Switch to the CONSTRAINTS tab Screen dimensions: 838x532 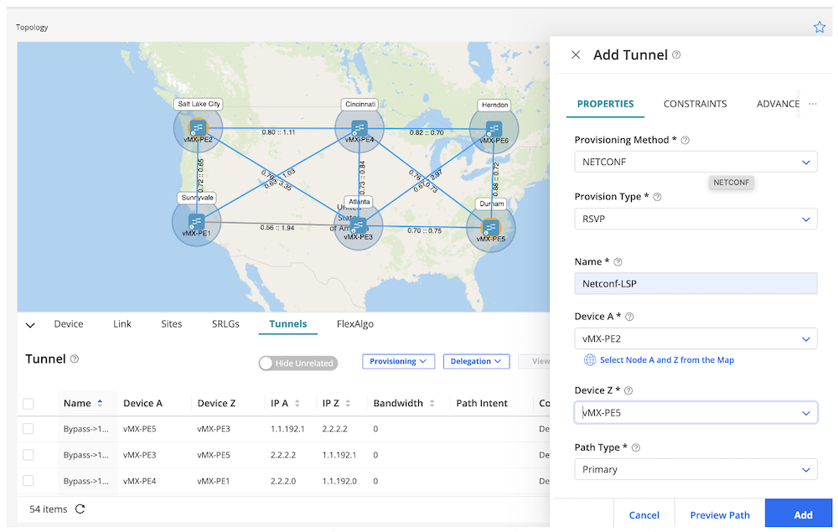coord(695,104)
